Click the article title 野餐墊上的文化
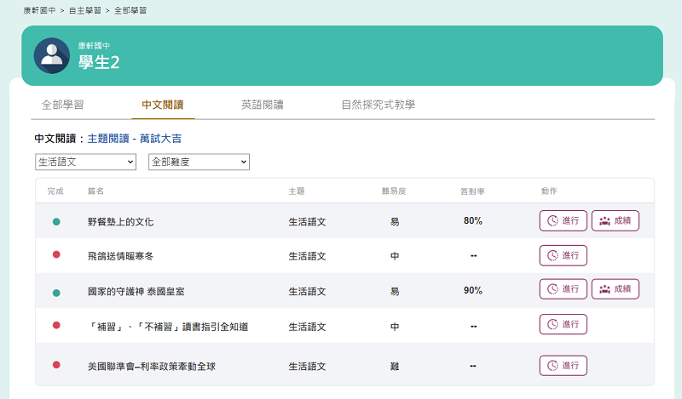Screen dimensions: 682x399 [120, 221]
